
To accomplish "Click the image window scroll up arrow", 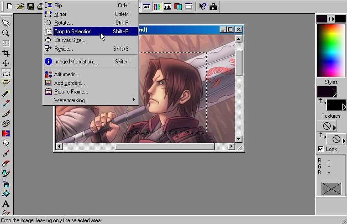I will (x=238, y=39).
